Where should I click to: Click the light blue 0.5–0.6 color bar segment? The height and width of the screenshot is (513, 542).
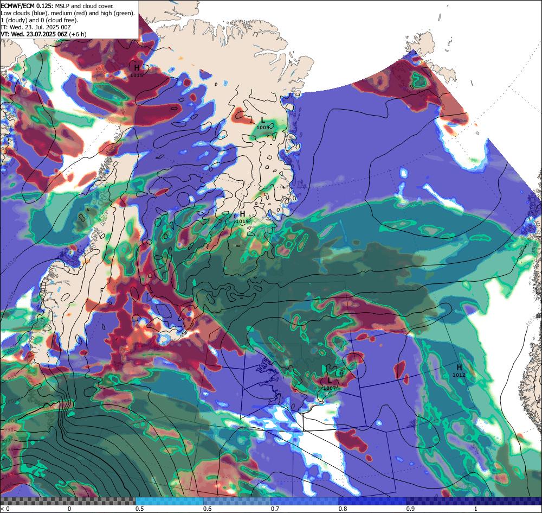click(169, 501)
